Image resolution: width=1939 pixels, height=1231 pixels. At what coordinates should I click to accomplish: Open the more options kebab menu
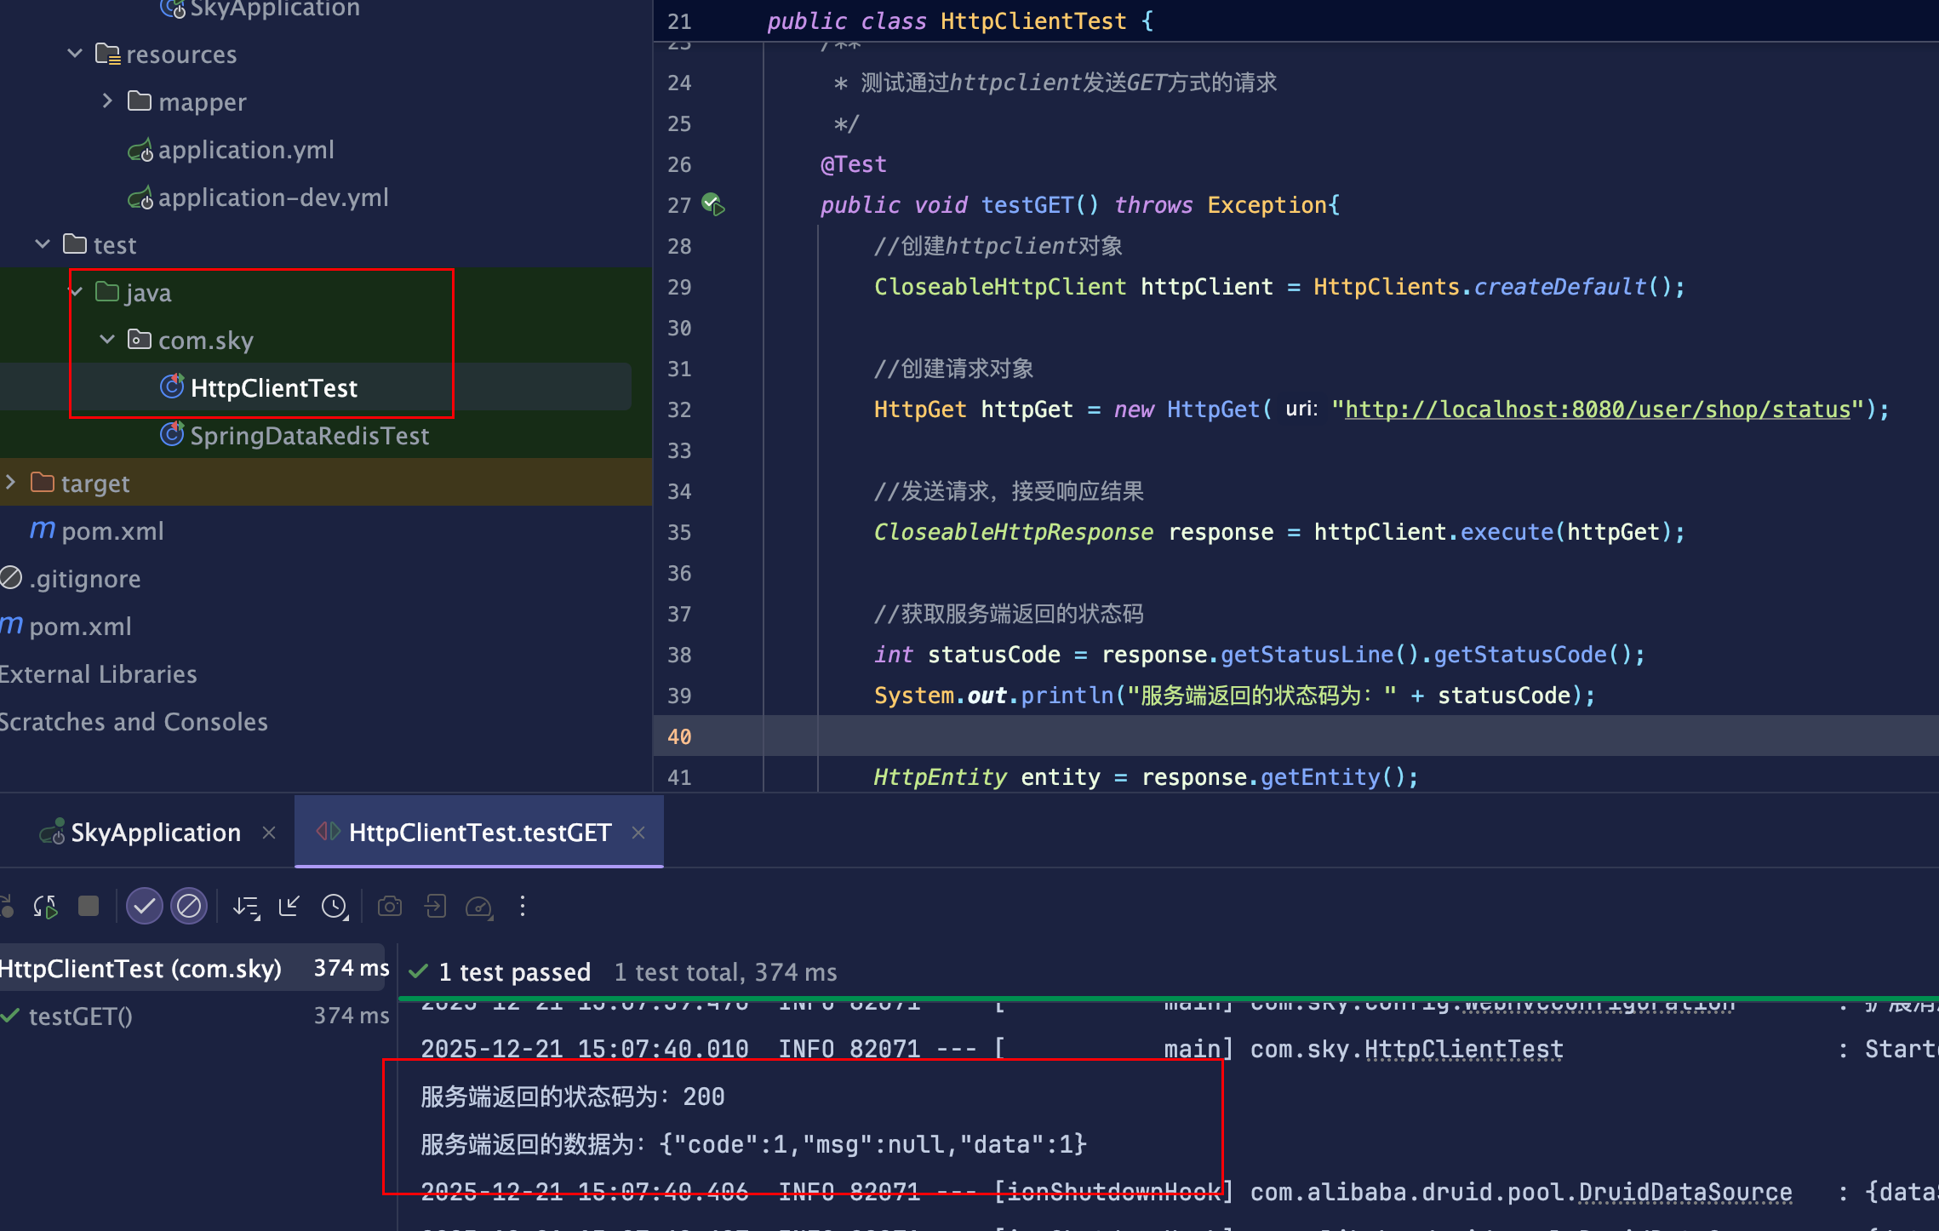point(522,906)
